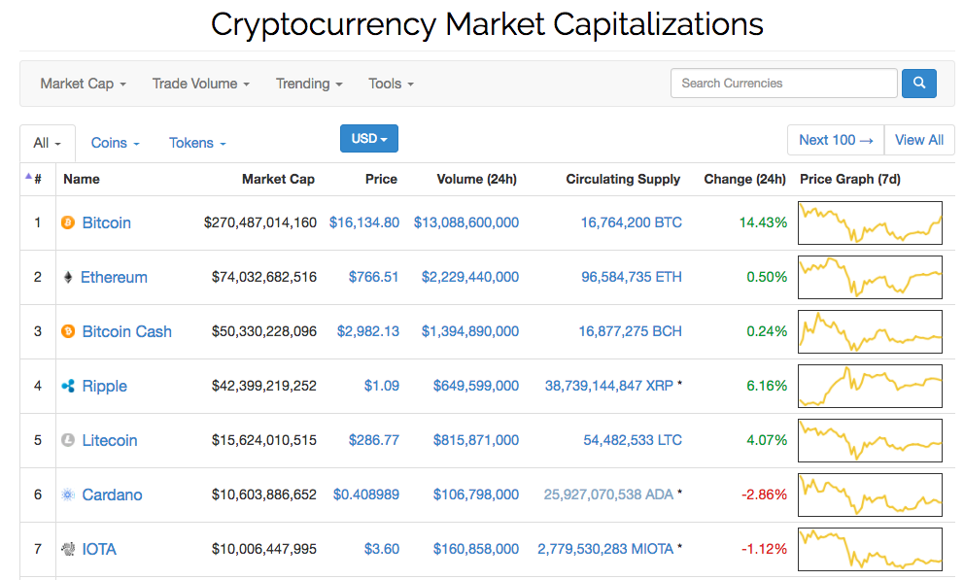Click the rank sort arrow by #
The height and width of the screenshot is (580, 964).
(28, 177)
